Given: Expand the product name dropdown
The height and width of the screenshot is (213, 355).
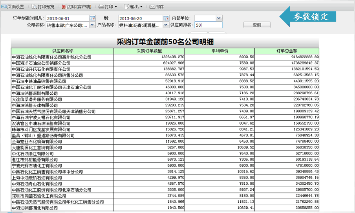Looking at the screenshot, I should pos(166,25).
